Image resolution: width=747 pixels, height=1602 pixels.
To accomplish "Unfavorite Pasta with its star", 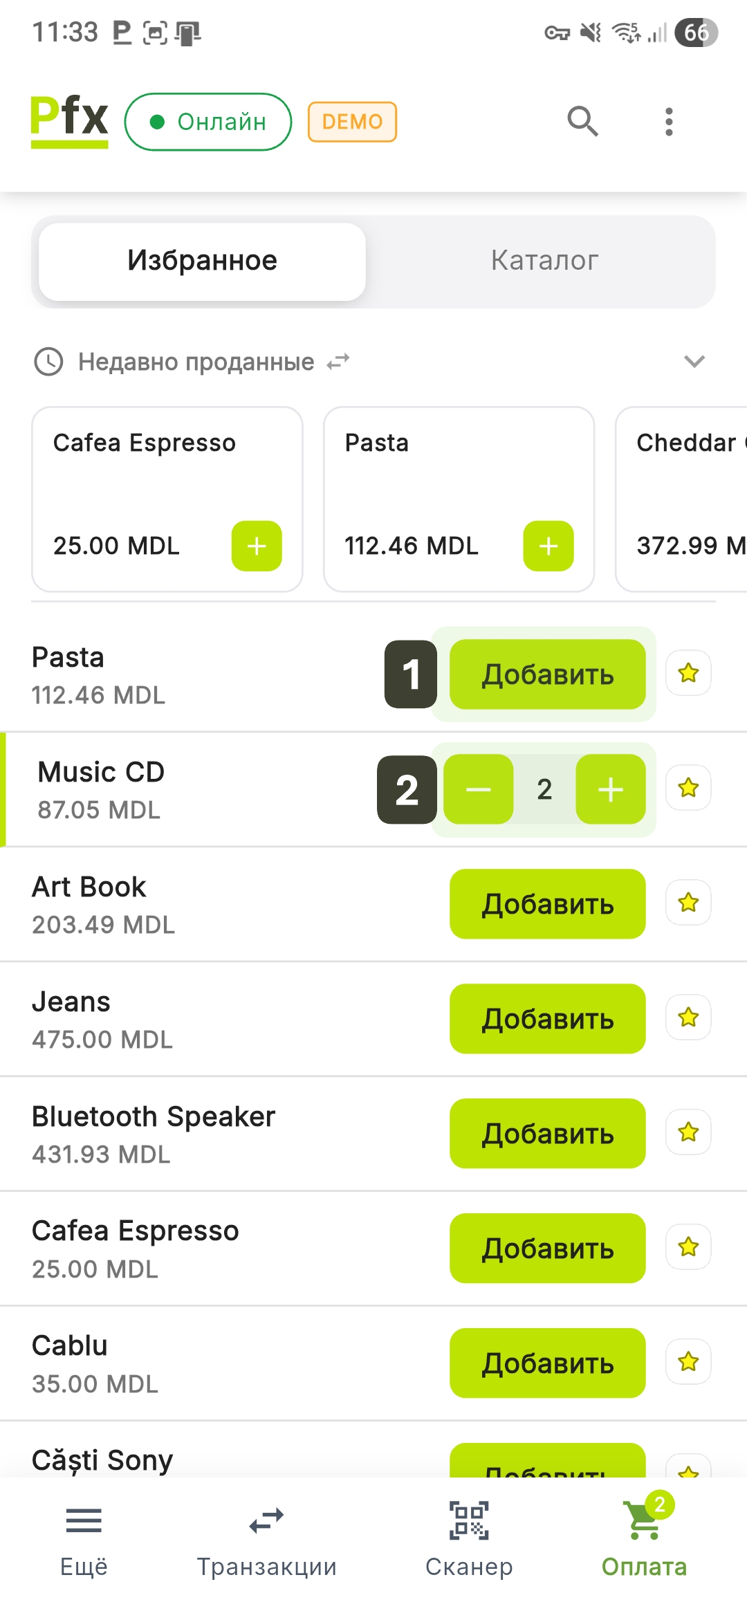I will pyautogui.click(x=688, y=673).
